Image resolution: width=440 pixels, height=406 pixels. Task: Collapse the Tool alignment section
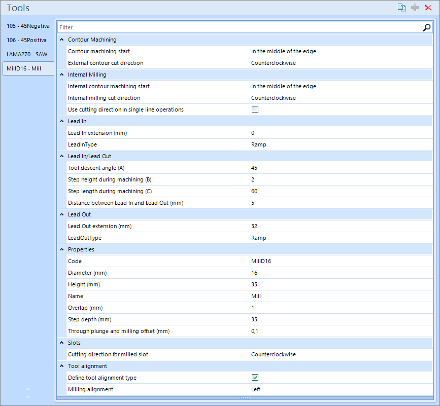[62, 366]
